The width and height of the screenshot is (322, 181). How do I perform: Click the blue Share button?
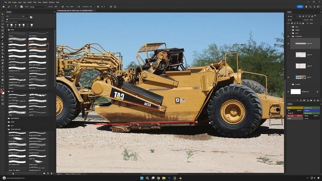300,7
